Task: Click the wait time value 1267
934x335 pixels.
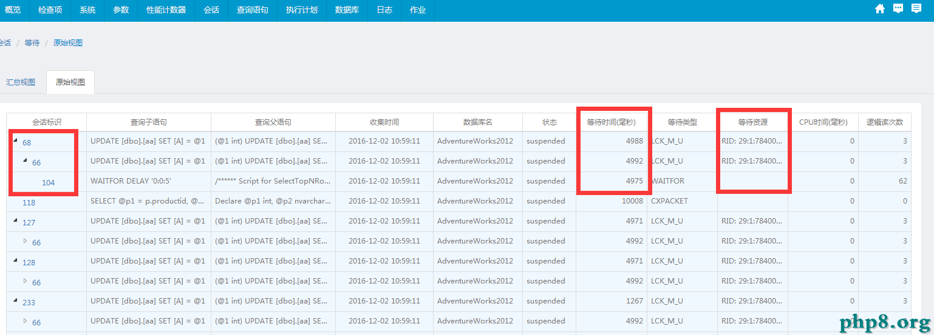Action: (x=635, y=301)
